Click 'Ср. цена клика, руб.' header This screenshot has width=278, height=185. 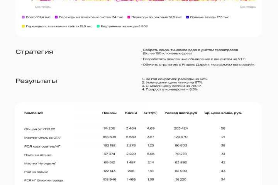[223, 113]
